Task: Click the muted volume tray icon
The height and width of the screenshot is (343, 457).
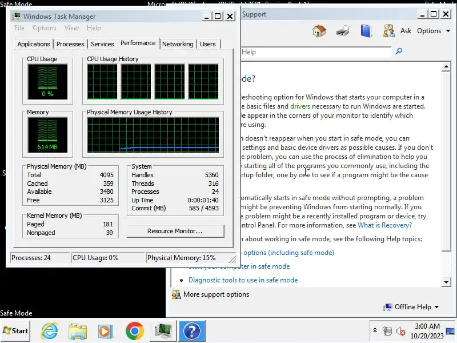Action: tap(400, 331)
